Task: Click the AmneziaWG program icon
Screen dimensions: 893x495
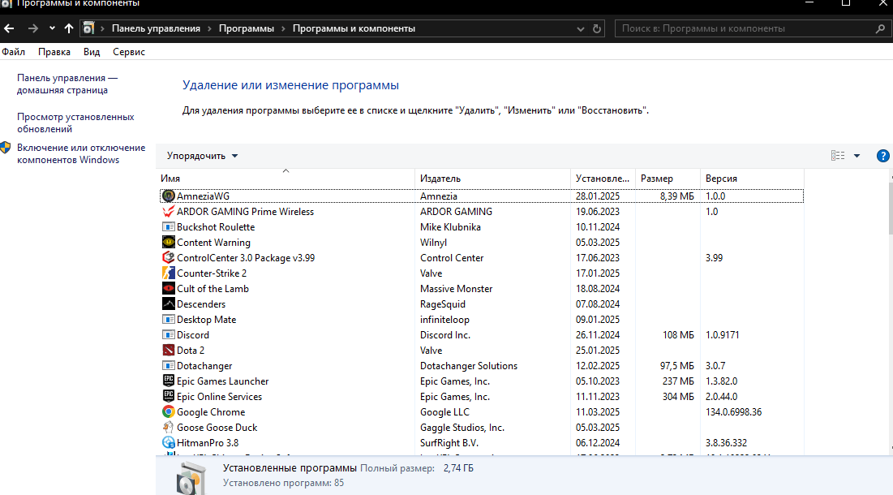Action: point(168,196)
